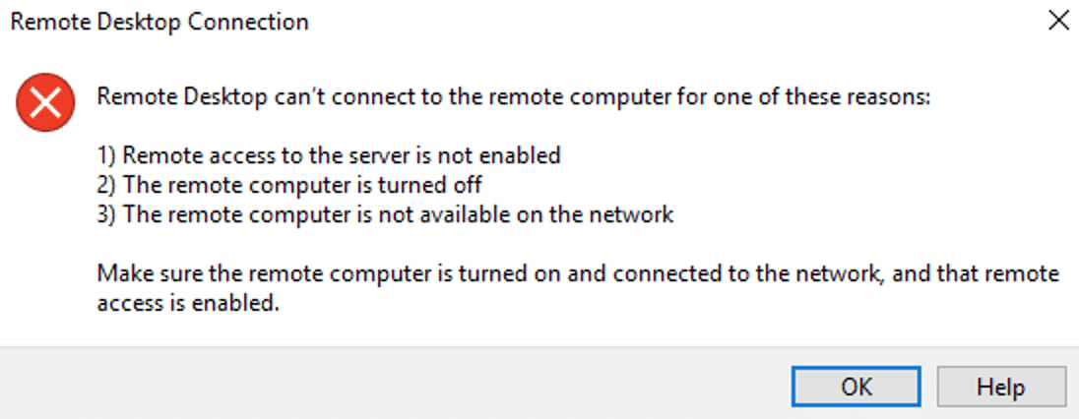Select the "can't connect to the remote computer" heading
This screenshot has height=419, width=1079.
pos(513,97)
